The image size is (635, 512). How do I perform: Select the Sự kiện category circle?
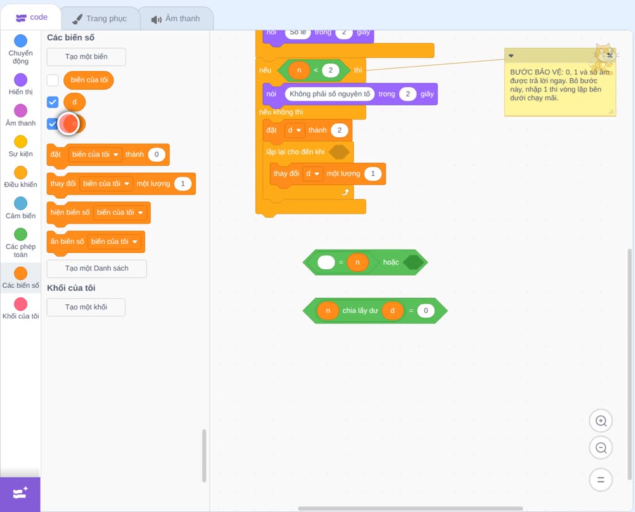click(21, 142)
